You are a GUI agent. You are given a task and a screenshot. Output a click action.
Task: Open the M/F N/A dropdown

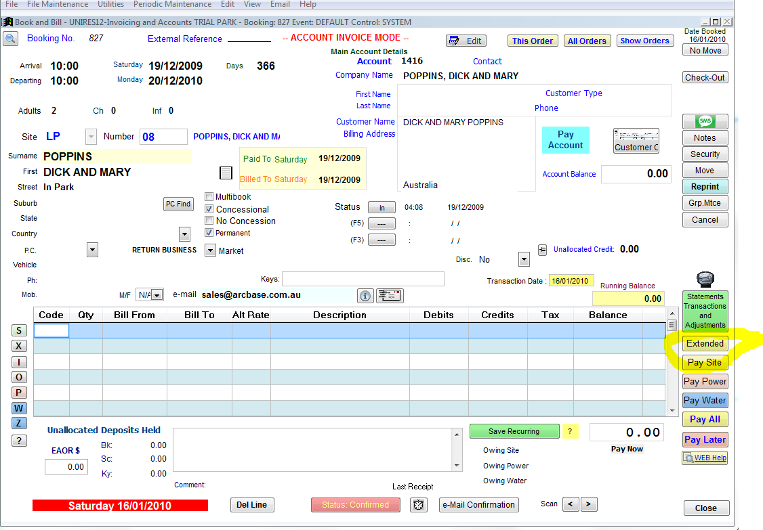(x=157, y=295)
